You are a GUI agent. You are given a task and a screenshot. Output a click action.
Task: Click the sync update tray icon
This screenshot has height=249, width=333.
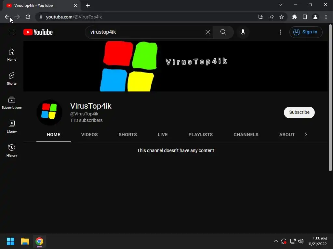pyautogui.click(x=284, y=241)
